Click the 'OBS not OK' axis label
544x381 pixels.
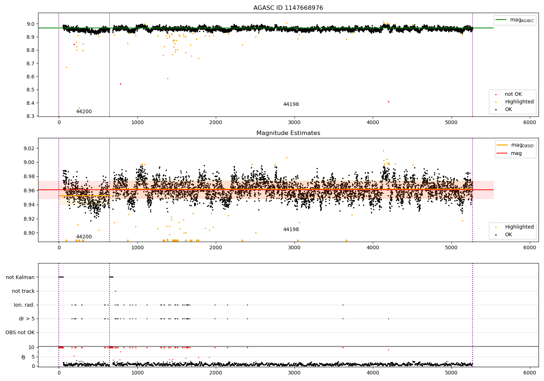(x=20, y=332)
